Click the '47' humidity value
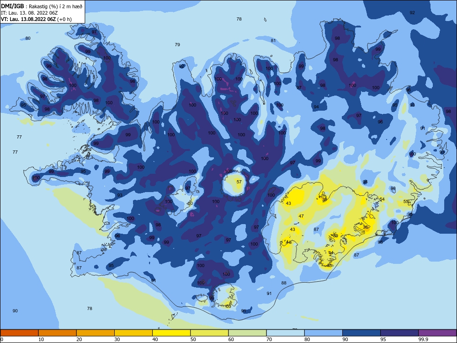 (x=301, y=216)
